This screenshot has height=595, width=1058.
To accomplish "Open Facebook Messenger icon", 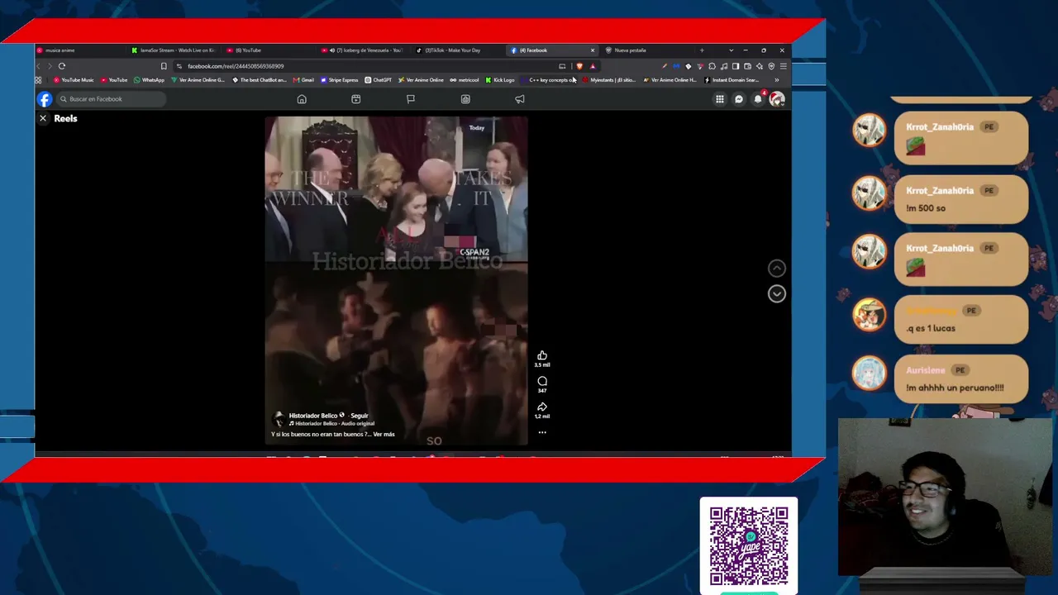I will pyautogui.click(x=739, y=99).
